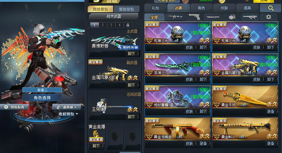Switch to backpack slot 3
This screenshot has height=153, width=282.
tap(111, 25)
